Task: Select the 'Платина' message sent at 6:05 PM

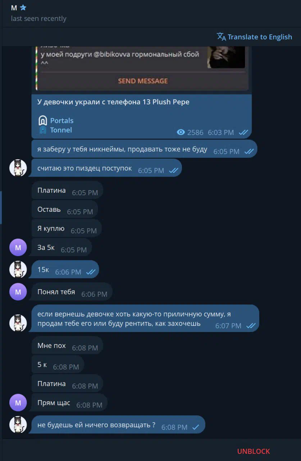Action: pyautogui.click(x=67, y=191)
